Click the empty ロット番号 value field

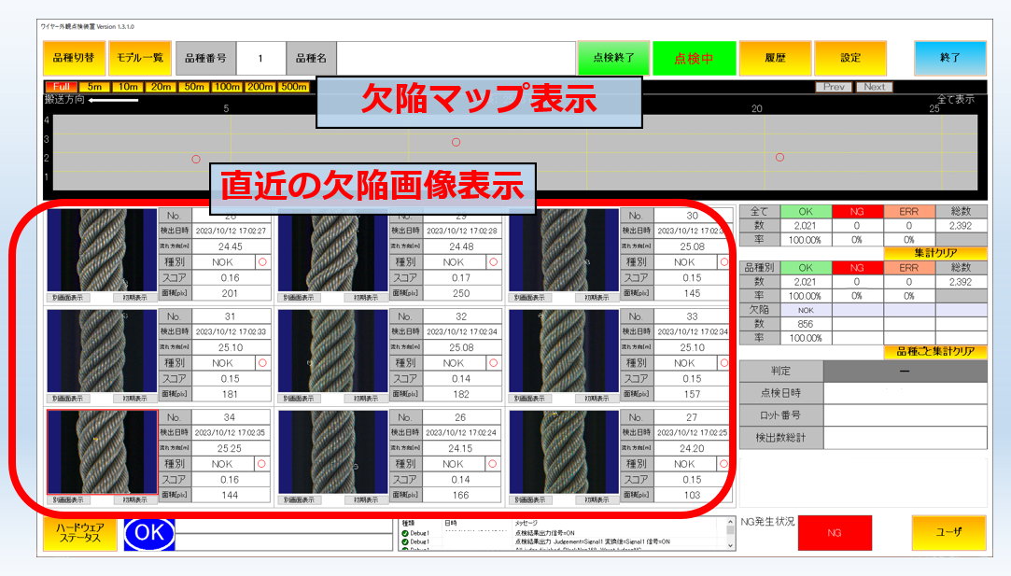click(x=905, y=415)
